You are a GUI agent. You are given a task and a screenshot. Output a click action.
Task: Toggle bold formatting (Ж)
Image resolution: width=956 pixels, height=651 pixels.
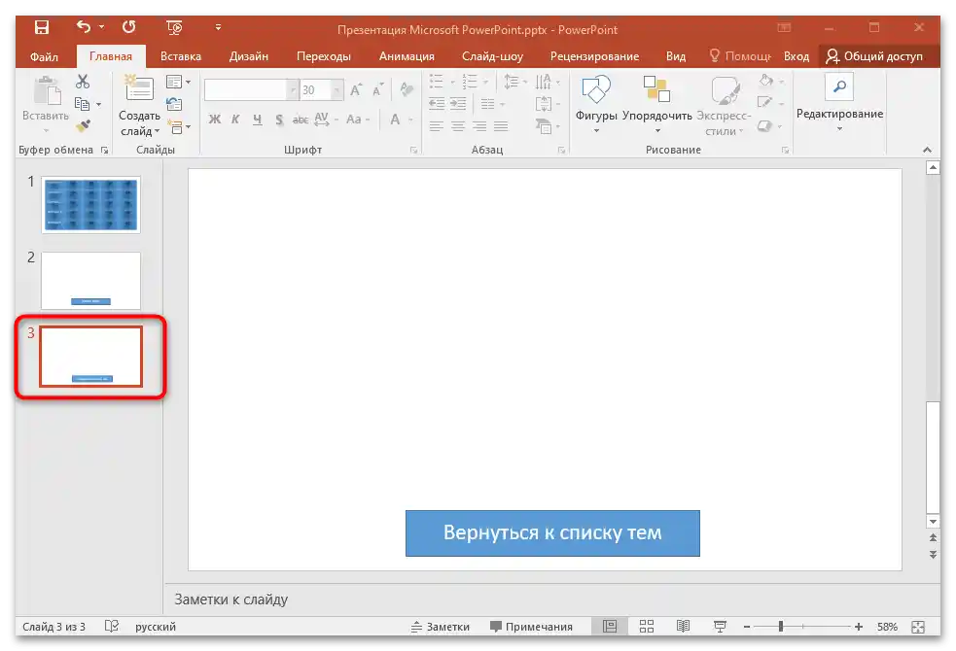(215, 120)
